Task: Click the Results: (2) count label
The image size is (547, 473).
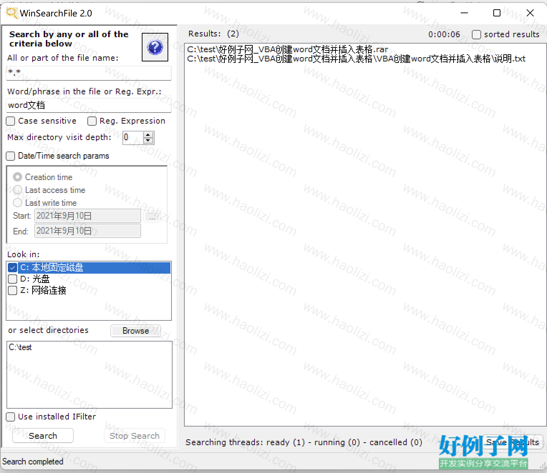Action: point(214,34)
